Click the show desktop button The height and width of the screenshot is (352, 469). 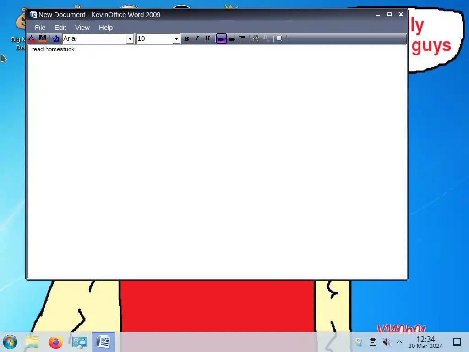(x=457, y=342)
